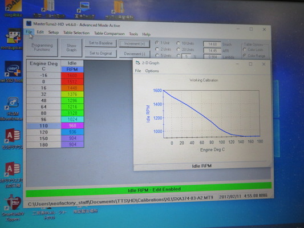
Task: Click the Increment (+) button
Action: [135, 44]
